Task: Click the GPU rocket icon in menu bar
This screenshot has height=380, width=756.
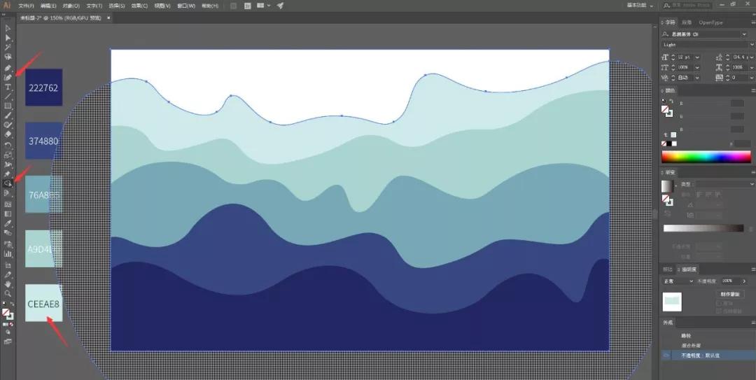Action: pos(280,6)
